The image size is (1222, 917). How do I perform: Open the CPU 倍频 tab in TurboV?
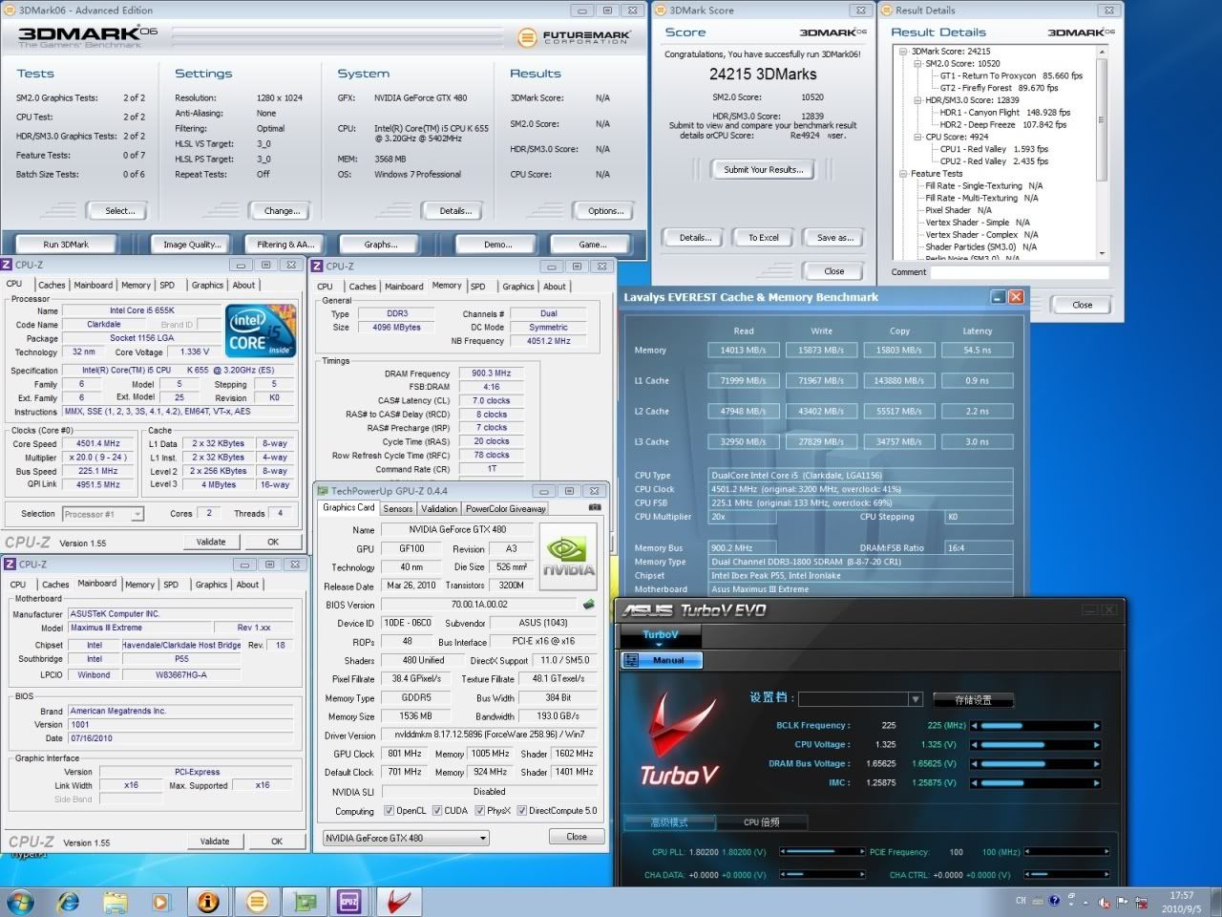(761, 821)
